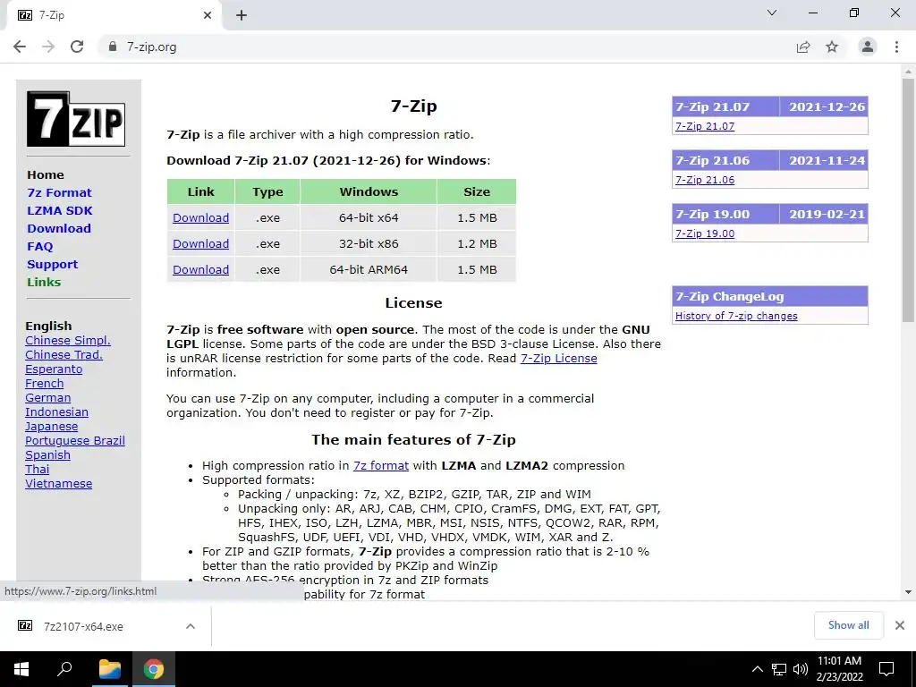
Task: Open Chrome's three-dot menu
Action: [896, 47]
